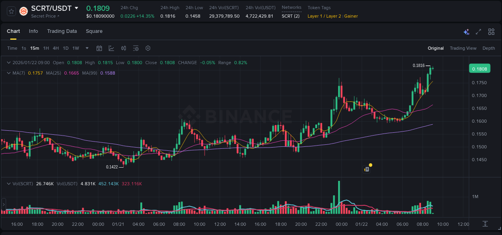Open the Trading View chart tab
This screenshot has width=502, height=235.
463,48
